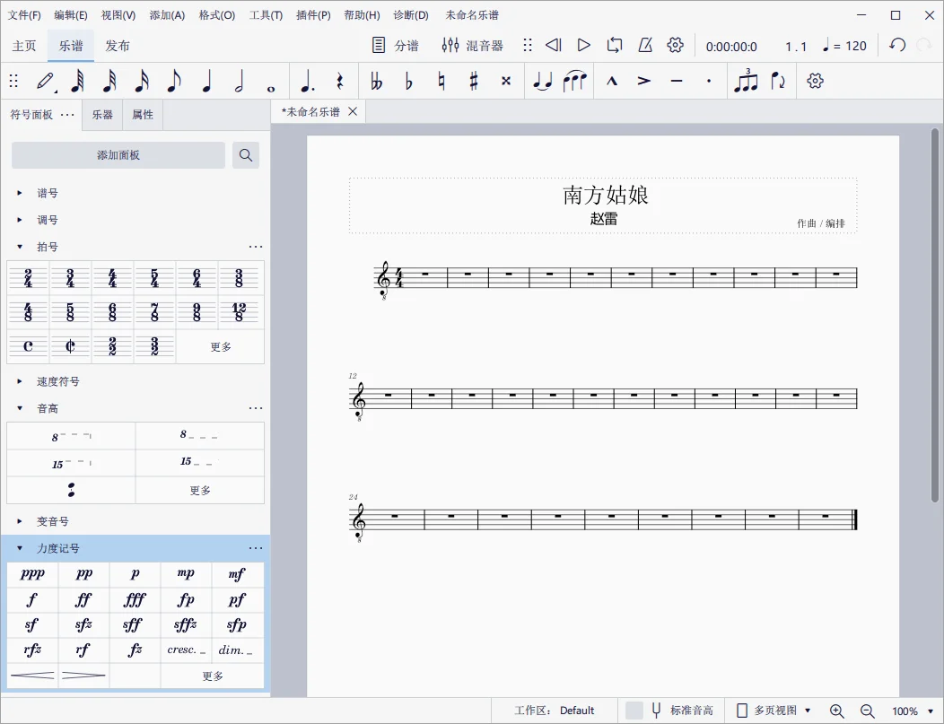
Task: Open the 混音器 mixer
Action: (472, 45)
